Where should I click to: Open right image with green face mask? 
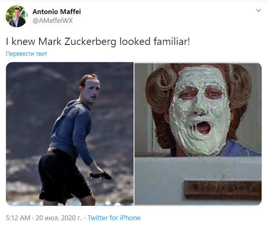point(198,134)
